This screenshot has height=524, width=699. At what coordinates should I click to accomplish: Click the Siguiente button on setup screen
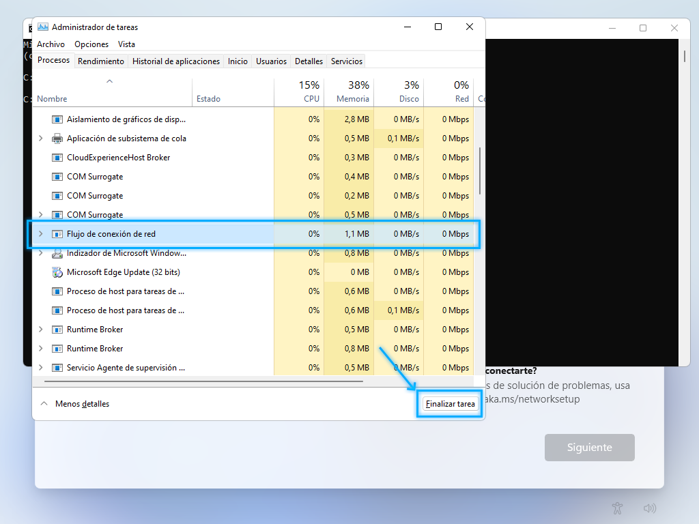pos(589,448)
